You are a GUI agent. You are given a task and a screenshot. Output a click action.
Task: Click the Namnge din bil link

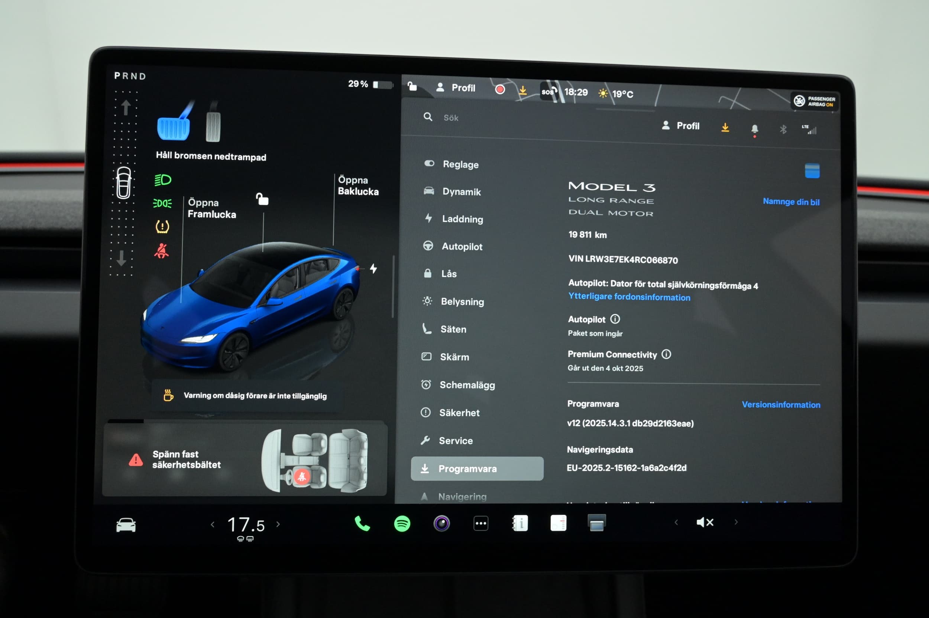point(791,202)
